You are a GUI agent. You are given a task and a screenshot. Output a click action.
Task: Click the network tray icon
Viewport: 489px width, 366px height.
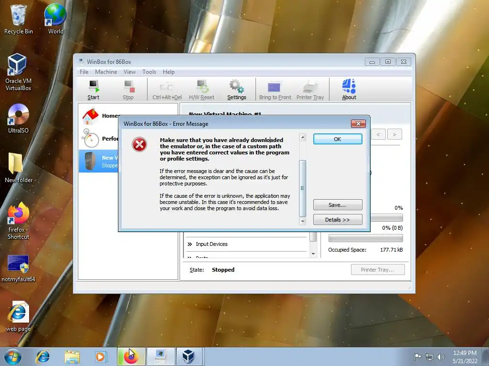point(429,357)
